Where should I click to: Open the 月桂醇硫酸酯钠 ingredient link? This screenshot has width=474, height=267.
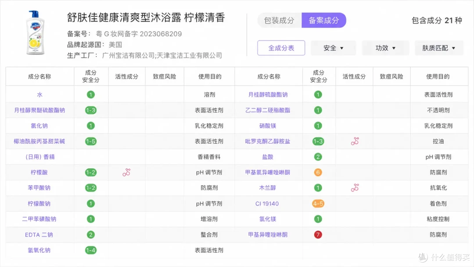coord(268,95)
